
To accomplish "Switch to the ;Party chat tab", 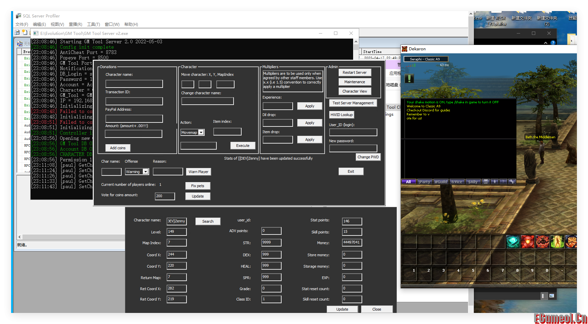I will coord(424,182).
